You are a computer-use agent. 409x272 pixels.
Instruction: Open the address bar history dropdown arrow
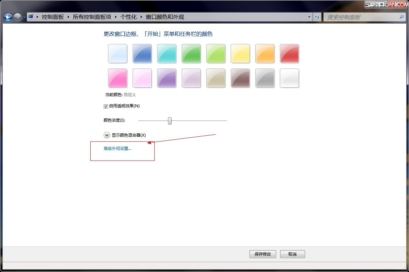(309, 17)
